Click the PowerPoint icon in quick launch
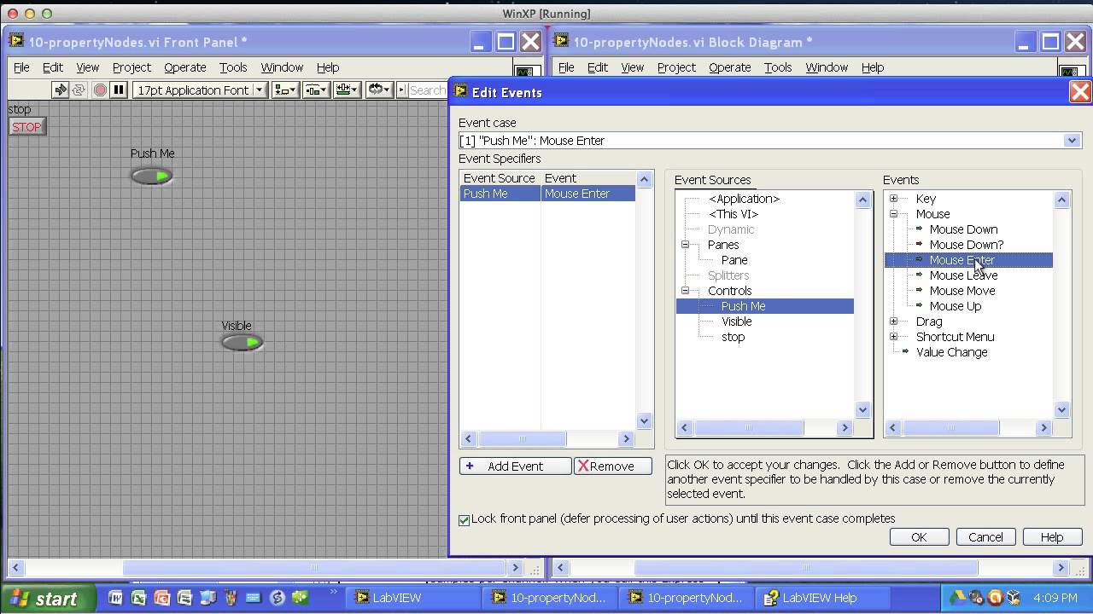Viewport: 1093px width, 614px height. [161, 598]
